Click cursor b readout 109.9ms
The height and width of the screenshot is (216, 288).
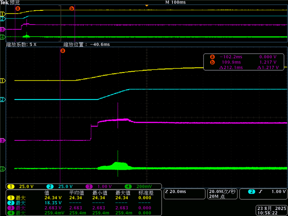(x=231, y=62)
